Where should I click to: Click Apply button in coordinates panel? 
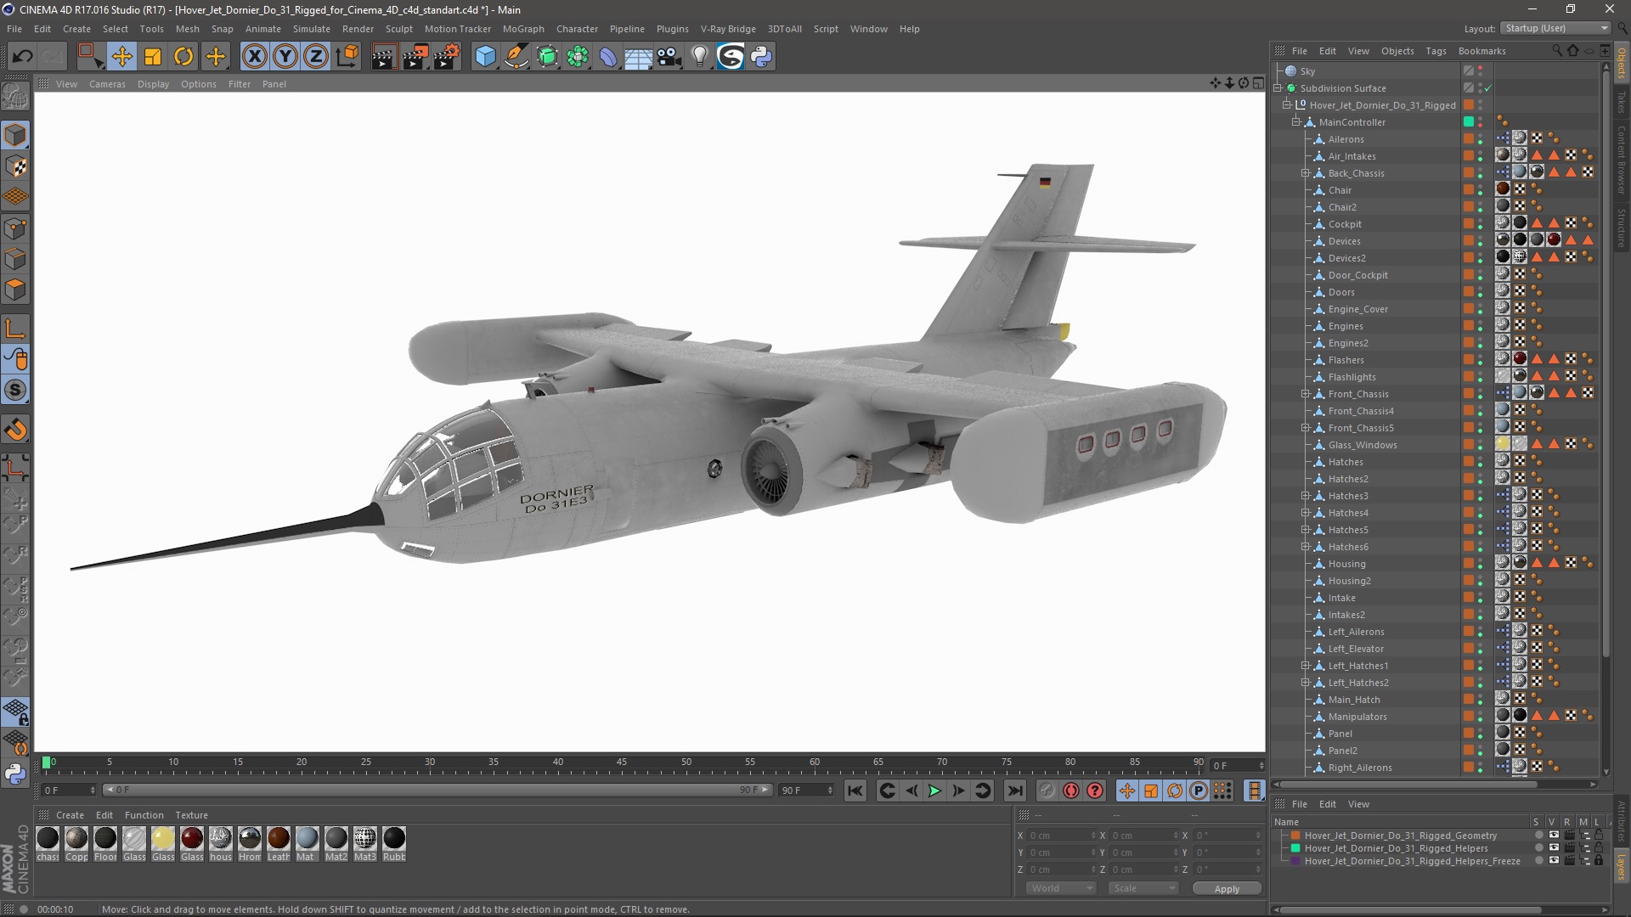coord(1227,888)
